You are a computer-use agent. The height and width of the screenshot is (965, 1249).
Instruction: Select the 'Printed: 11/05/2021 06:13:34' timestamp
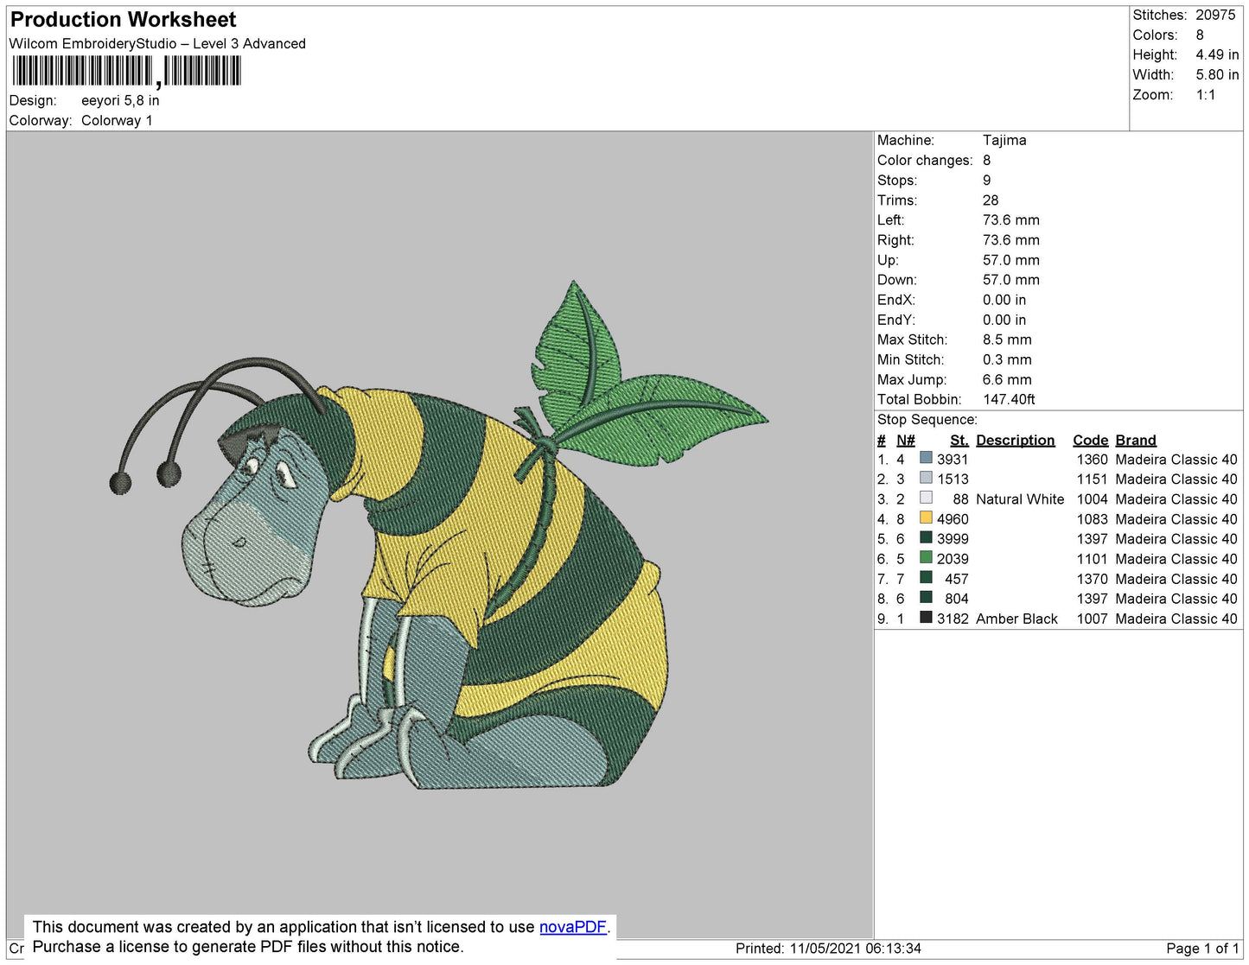coord(828,949)
